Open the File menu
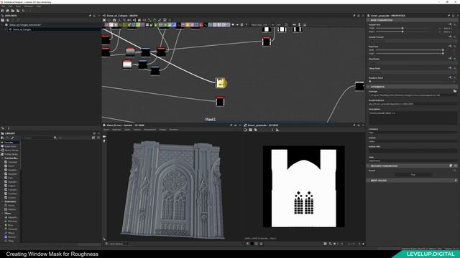Screen dimensions: 460x258 (4, 6)
